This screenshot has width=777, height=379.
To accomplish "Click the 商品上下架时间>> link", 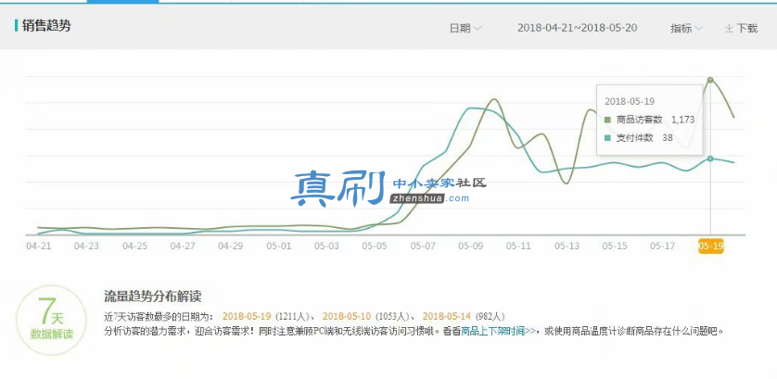I will (499, 331).
